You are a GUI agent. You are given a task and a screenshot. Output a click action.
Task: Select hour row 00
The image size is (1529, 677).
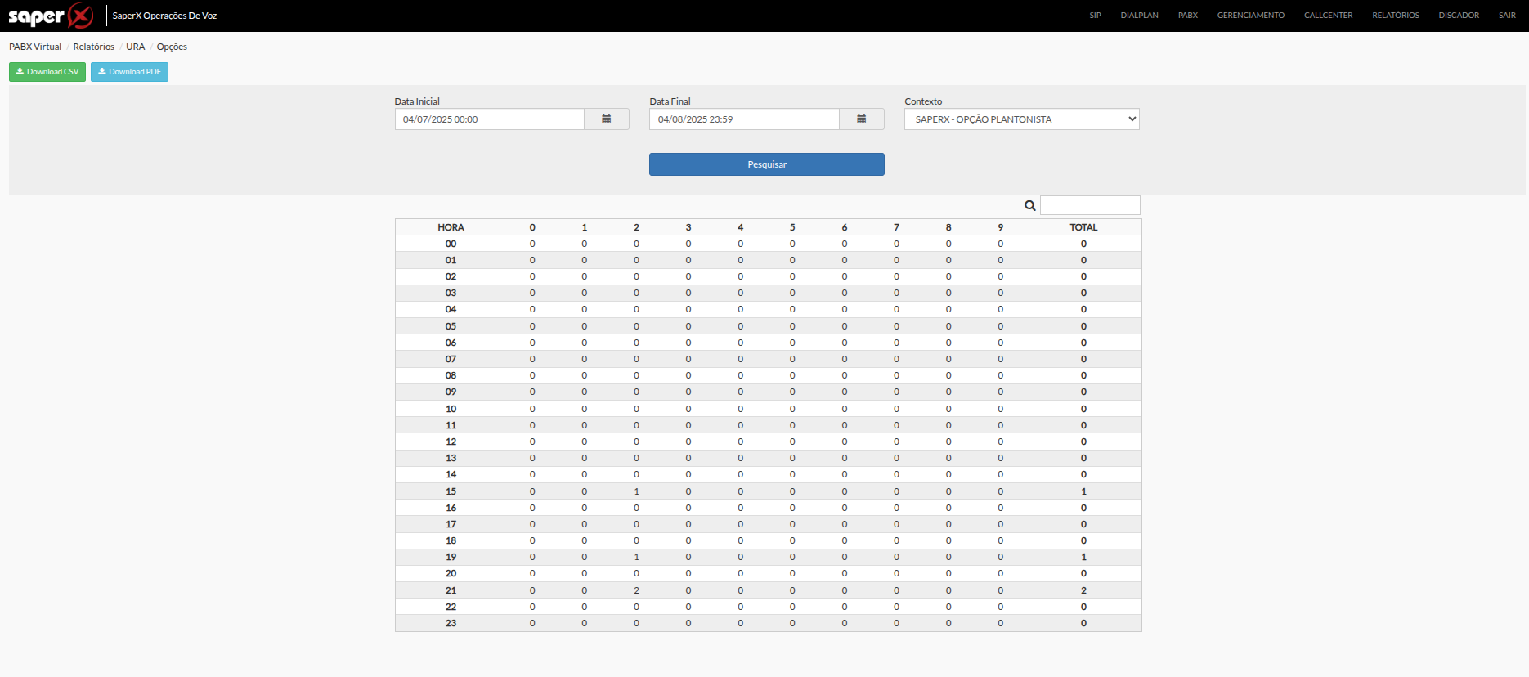768,244
